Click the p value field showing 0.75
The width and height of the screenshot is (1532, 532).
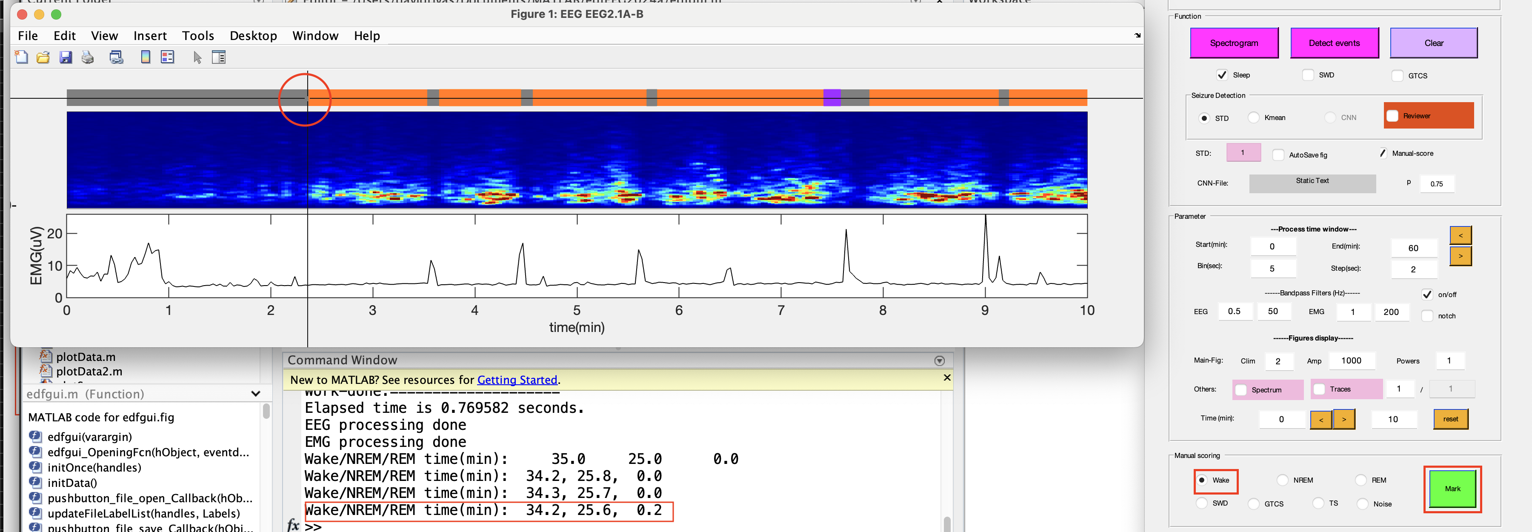point(1436,184)
